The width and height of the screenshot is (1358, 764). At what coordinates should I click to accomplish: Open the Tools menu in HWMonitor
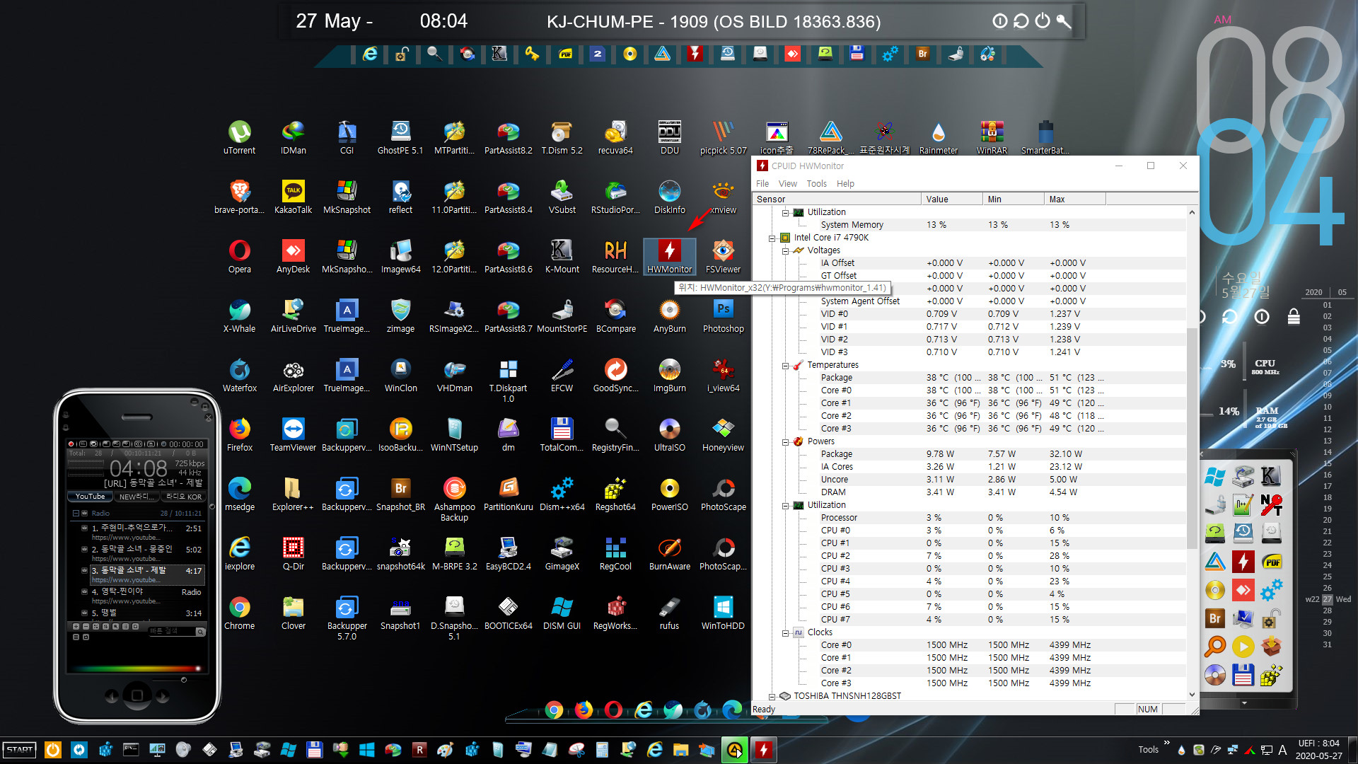(816, 184)
